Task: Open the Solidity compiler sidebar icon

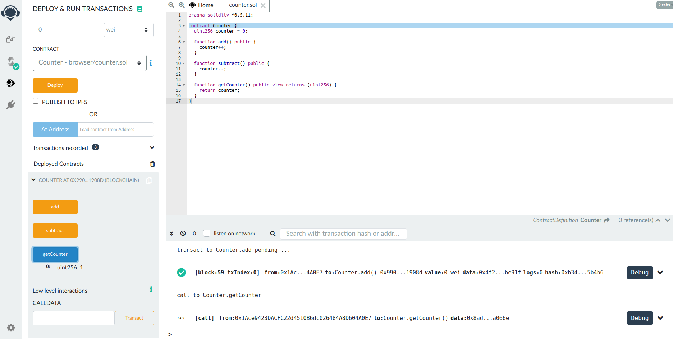Action: (x=12, y=62)
